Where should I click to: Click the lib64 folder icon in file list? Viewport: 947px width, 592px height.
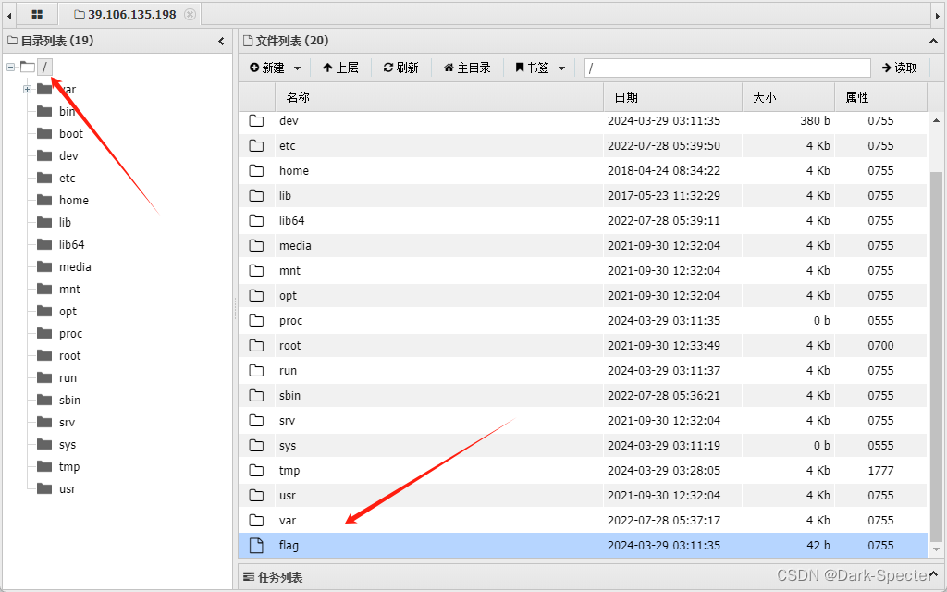point(257,220)
